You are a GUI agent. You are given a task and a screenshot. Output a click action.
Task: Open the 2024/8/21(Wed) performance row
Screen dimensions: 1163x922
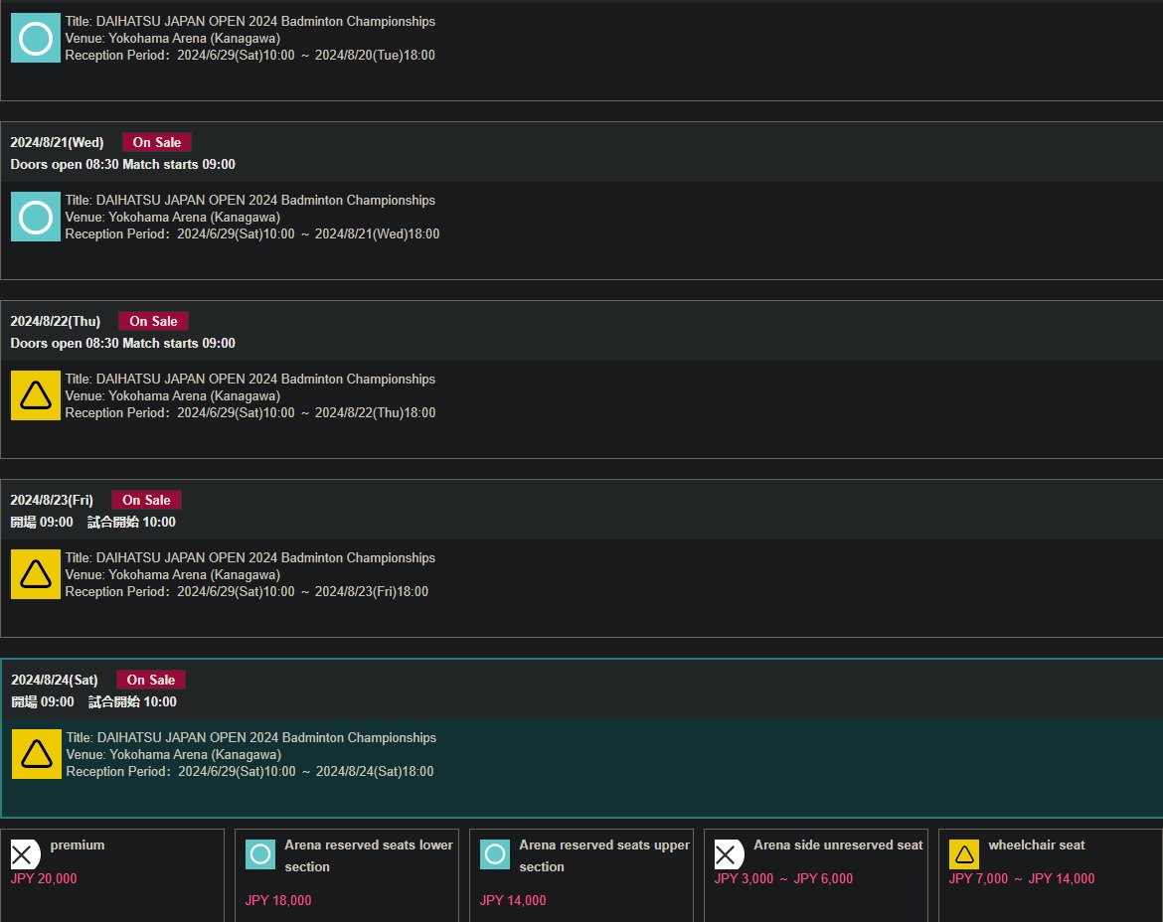(x=581, y=200)
